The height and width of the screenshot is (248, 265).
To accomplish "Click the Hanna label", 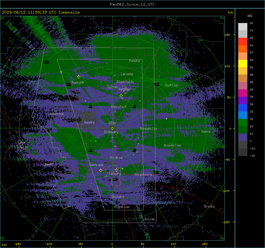I will (206, 132).
